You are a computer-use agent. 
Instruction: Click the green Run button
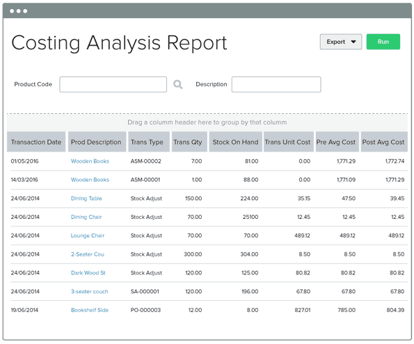[x=383, y=42]
